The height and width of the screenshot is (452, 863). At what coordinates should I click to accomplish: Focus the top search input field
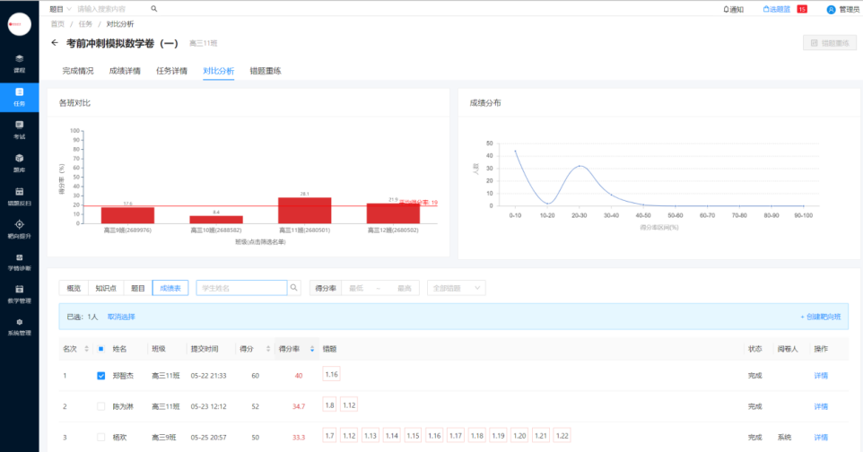point(110,9)
